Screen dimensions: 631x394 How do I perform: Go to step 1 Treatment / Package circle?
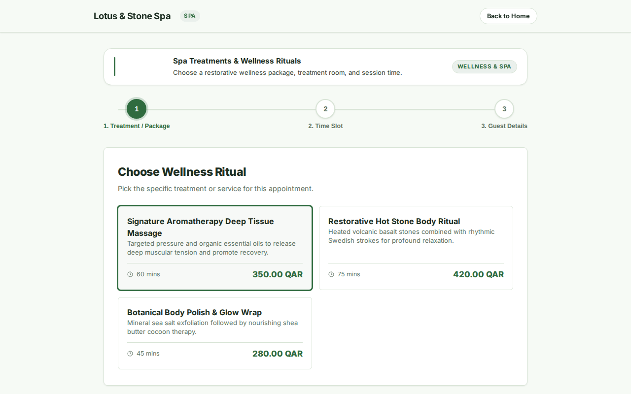tap(137, 109)
